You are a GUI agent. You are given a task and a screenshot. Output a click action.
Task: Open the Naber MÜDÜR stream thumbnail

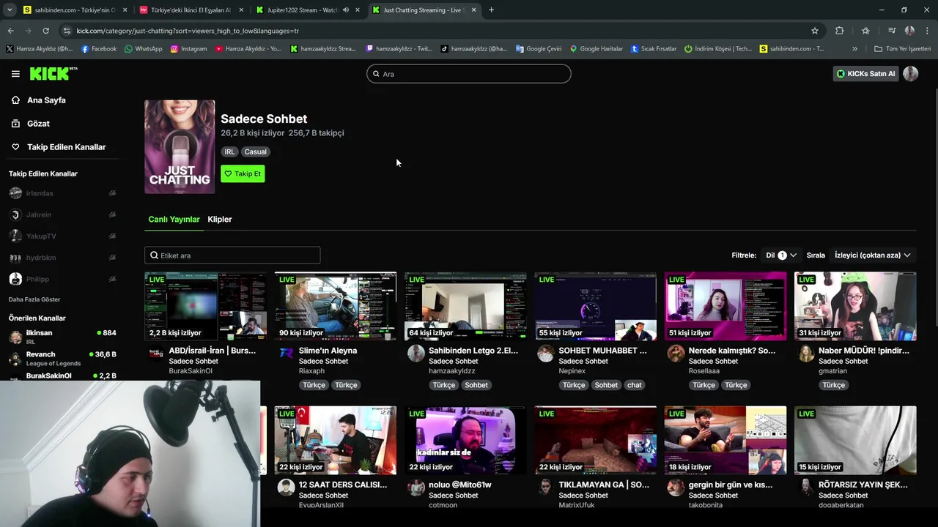tap(855, 306)
